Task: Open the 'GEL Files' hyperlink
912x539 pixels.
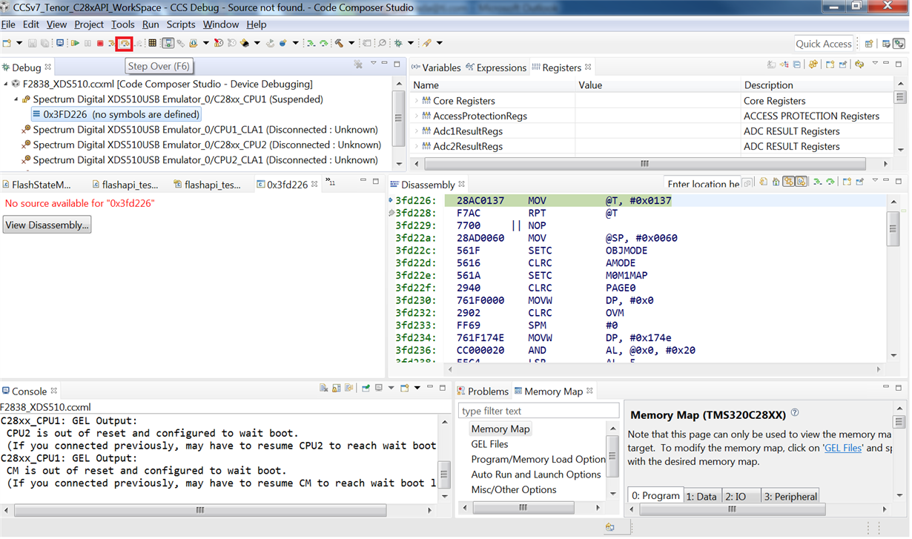Action: pos(842,448)
